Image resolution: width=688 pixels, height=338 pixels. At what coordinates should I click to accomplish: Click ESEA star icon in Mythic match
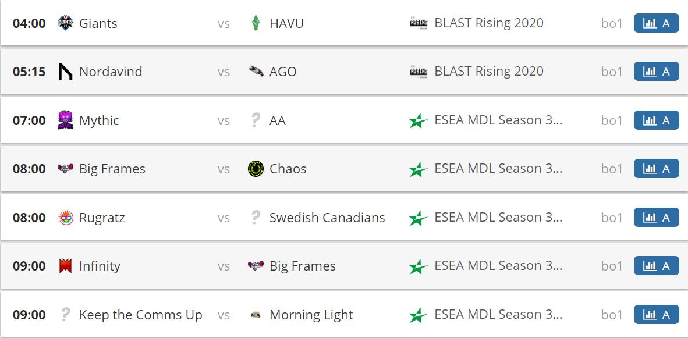[419, 120]
